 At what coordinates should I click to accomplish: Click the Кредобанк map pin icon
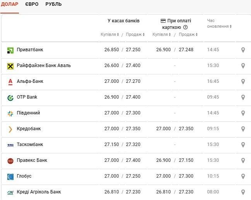click(243, 129)
